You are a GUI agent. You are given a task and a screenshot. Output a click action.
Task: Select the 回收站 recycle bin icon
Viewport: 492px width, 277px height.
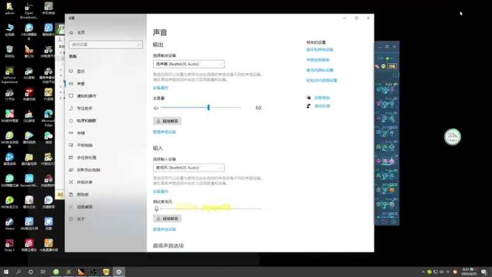click(9, 51)
